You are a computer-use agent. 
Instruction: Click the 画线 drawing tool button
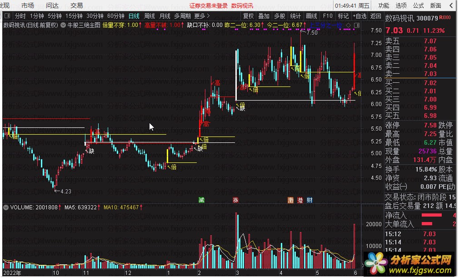311,16
